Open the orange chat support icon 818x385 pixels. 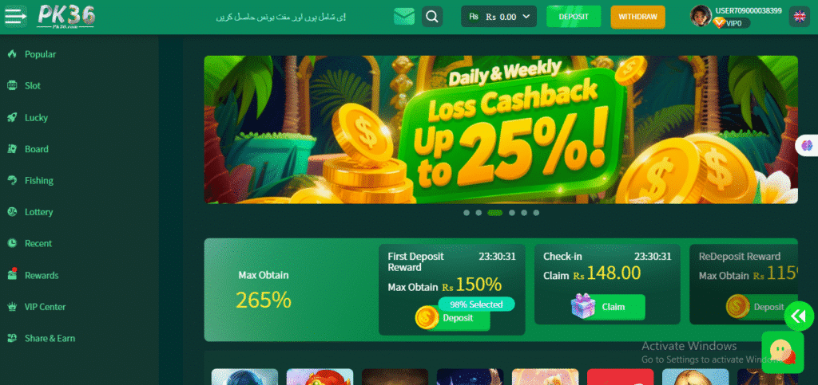point(783,352)
